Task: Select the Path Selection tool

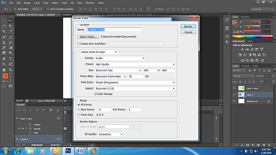Action: tap(4, 64)
